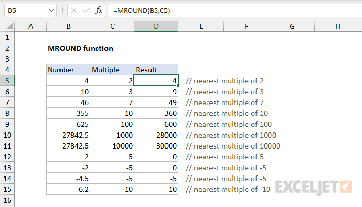Image resolution: width=362 pixels, height=207 pixels.
Task: Select column E header
Action: [x=201, y=26]
